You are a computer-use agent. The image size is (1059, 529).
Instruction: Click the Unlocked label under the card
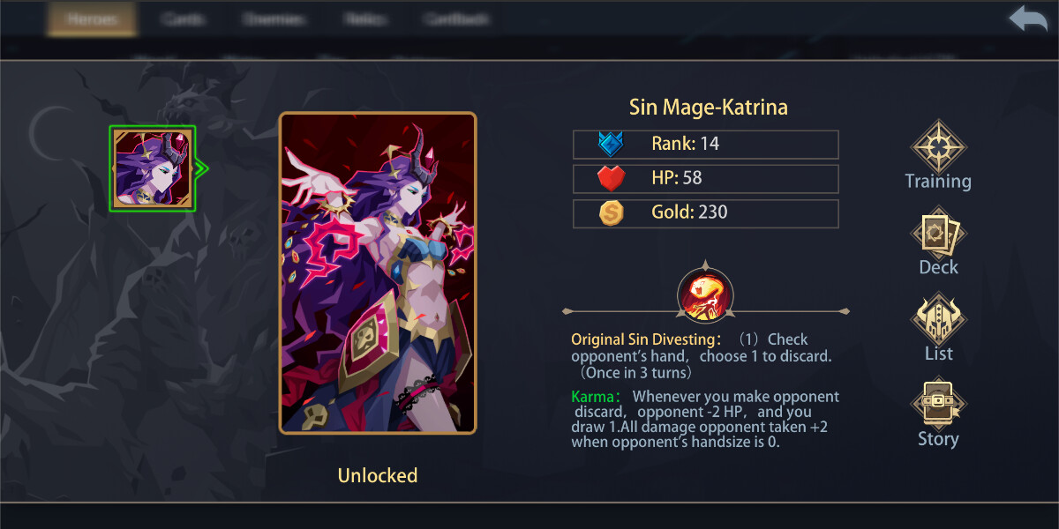378,475
